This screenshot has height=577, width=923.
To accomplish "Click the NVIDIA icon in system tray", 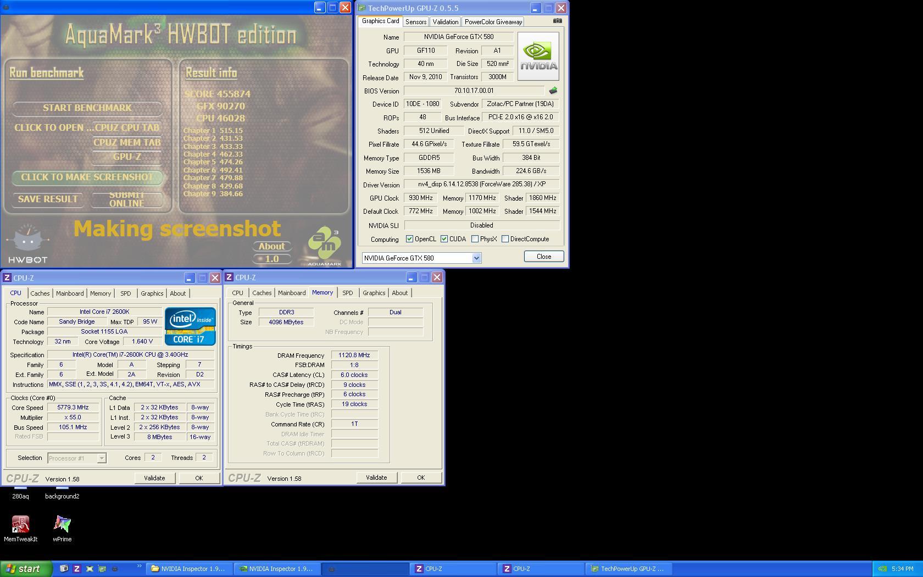I will click(882, 569).
